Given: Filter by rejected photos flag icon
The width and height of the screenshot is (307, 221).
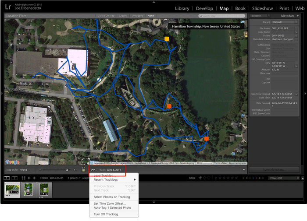Looking at the screenshot, I should (209, 178).
